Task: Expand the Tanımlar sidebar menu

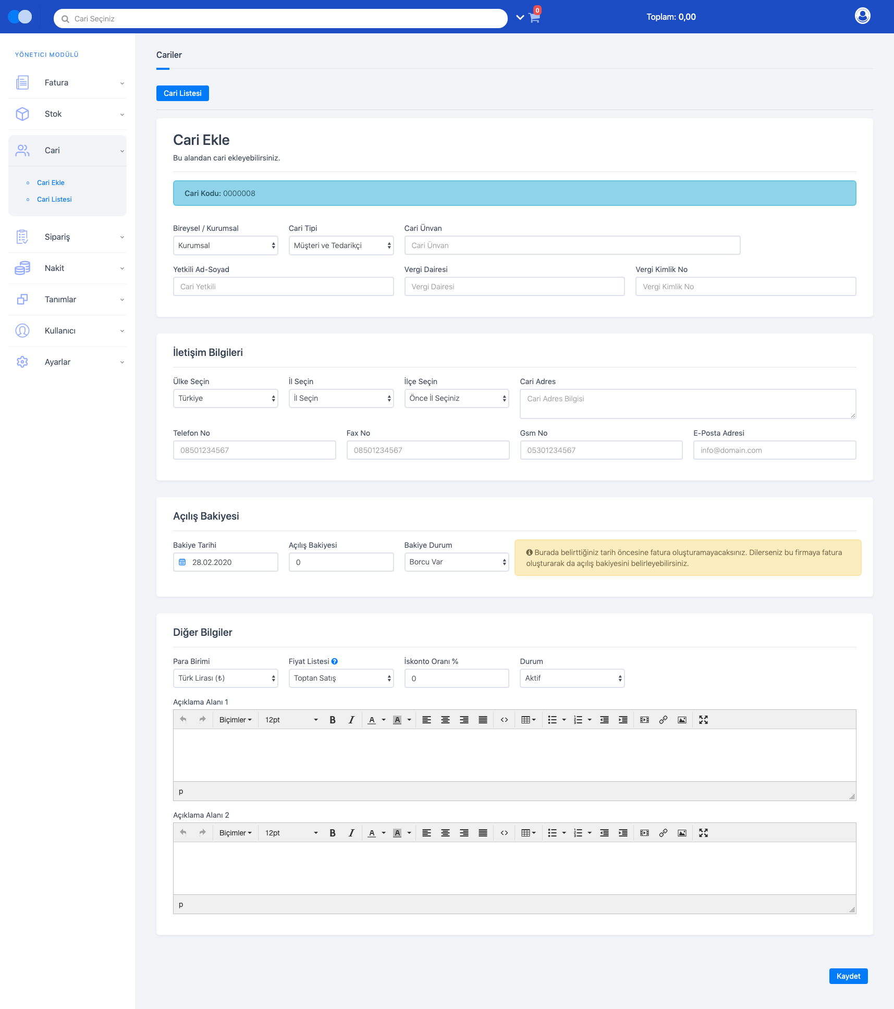Action: [67, 300]
